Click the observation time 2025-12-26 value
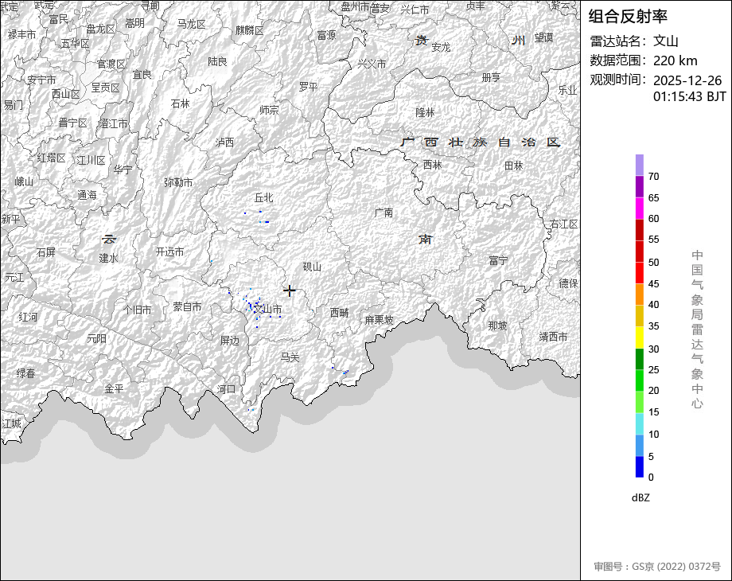Viewport: 732px width, 581px height. [687, 80]
